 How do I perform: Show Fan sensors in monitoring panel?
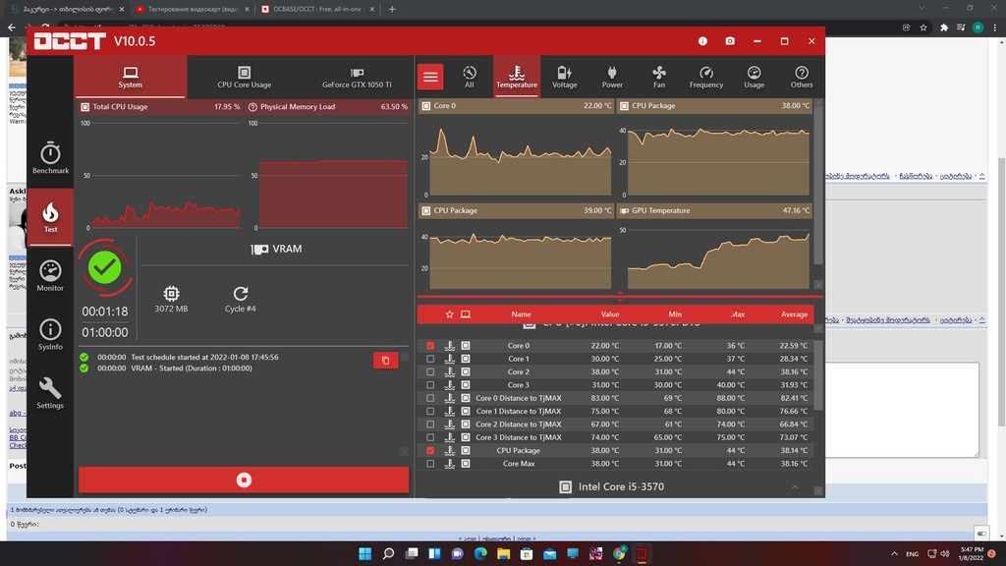tap(659, 77)
